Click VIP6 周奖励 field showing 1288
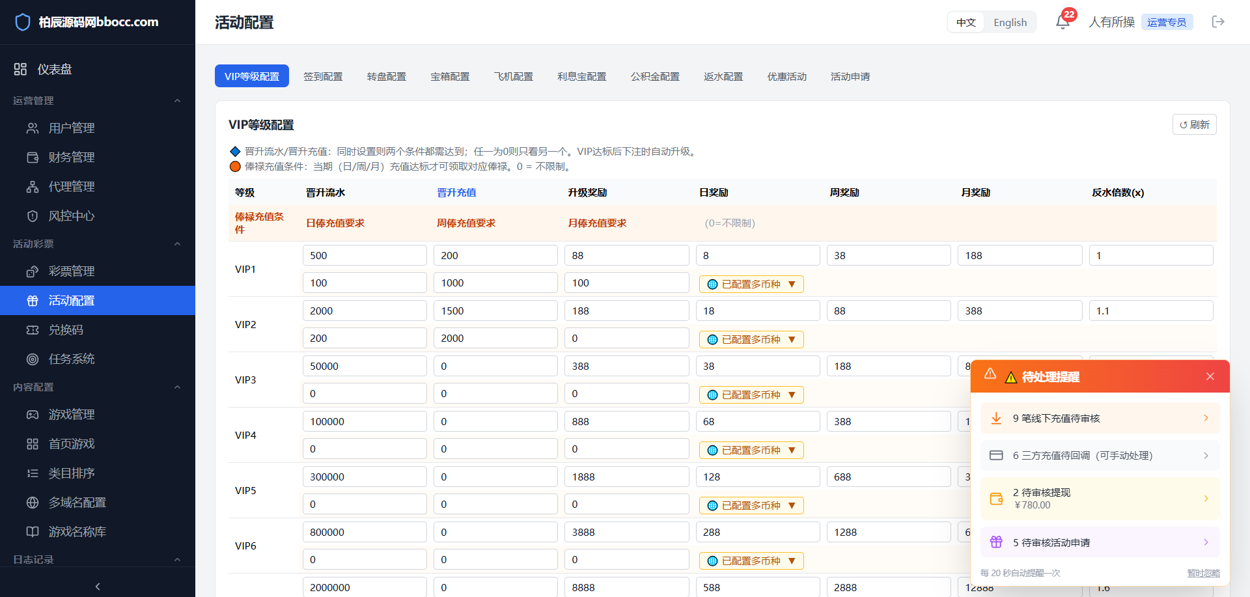Viewport: 1250px width, 597px height. 889,532
